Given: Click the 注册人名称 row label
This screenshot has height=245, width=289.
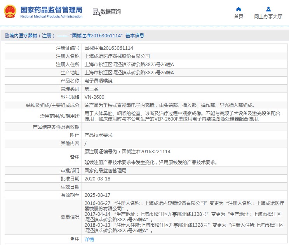Looking at the screenshot, I should (68, 56).
